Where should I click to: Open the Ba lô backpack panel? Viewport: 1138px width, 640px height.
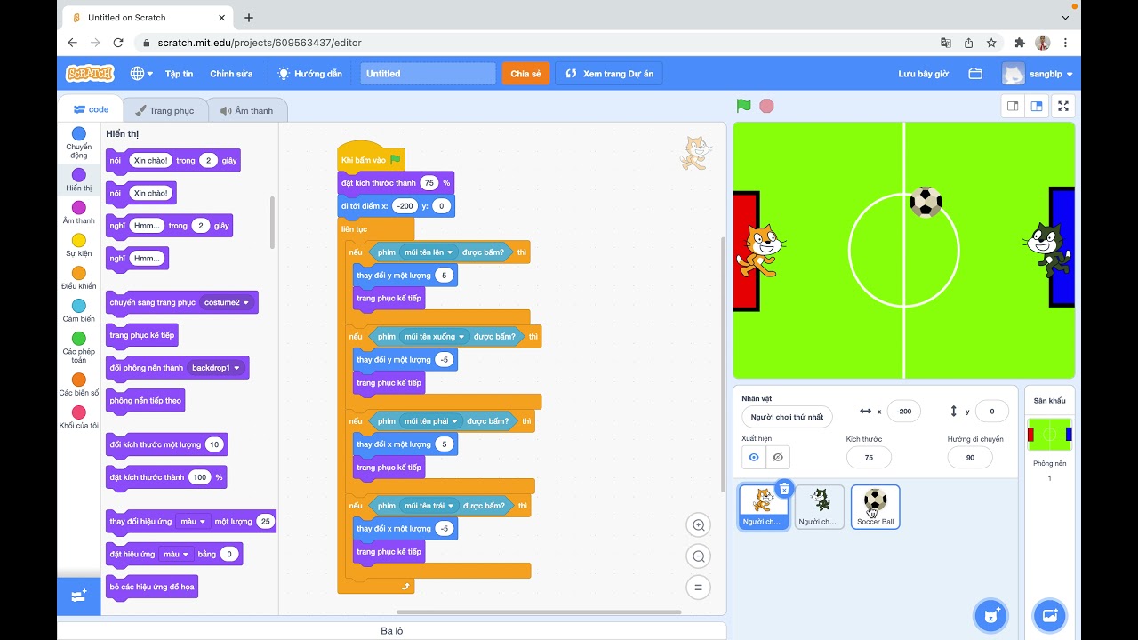click(392, 631)
